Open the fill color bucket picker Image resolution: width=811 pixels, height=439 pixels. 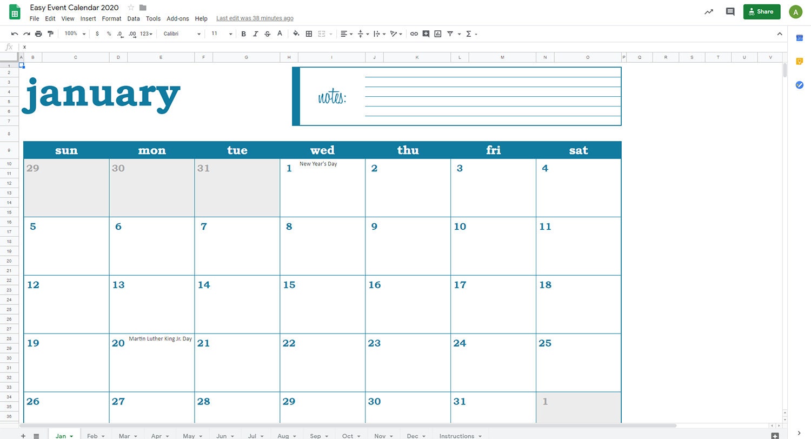pyautogui.click(x=296, y=34)
